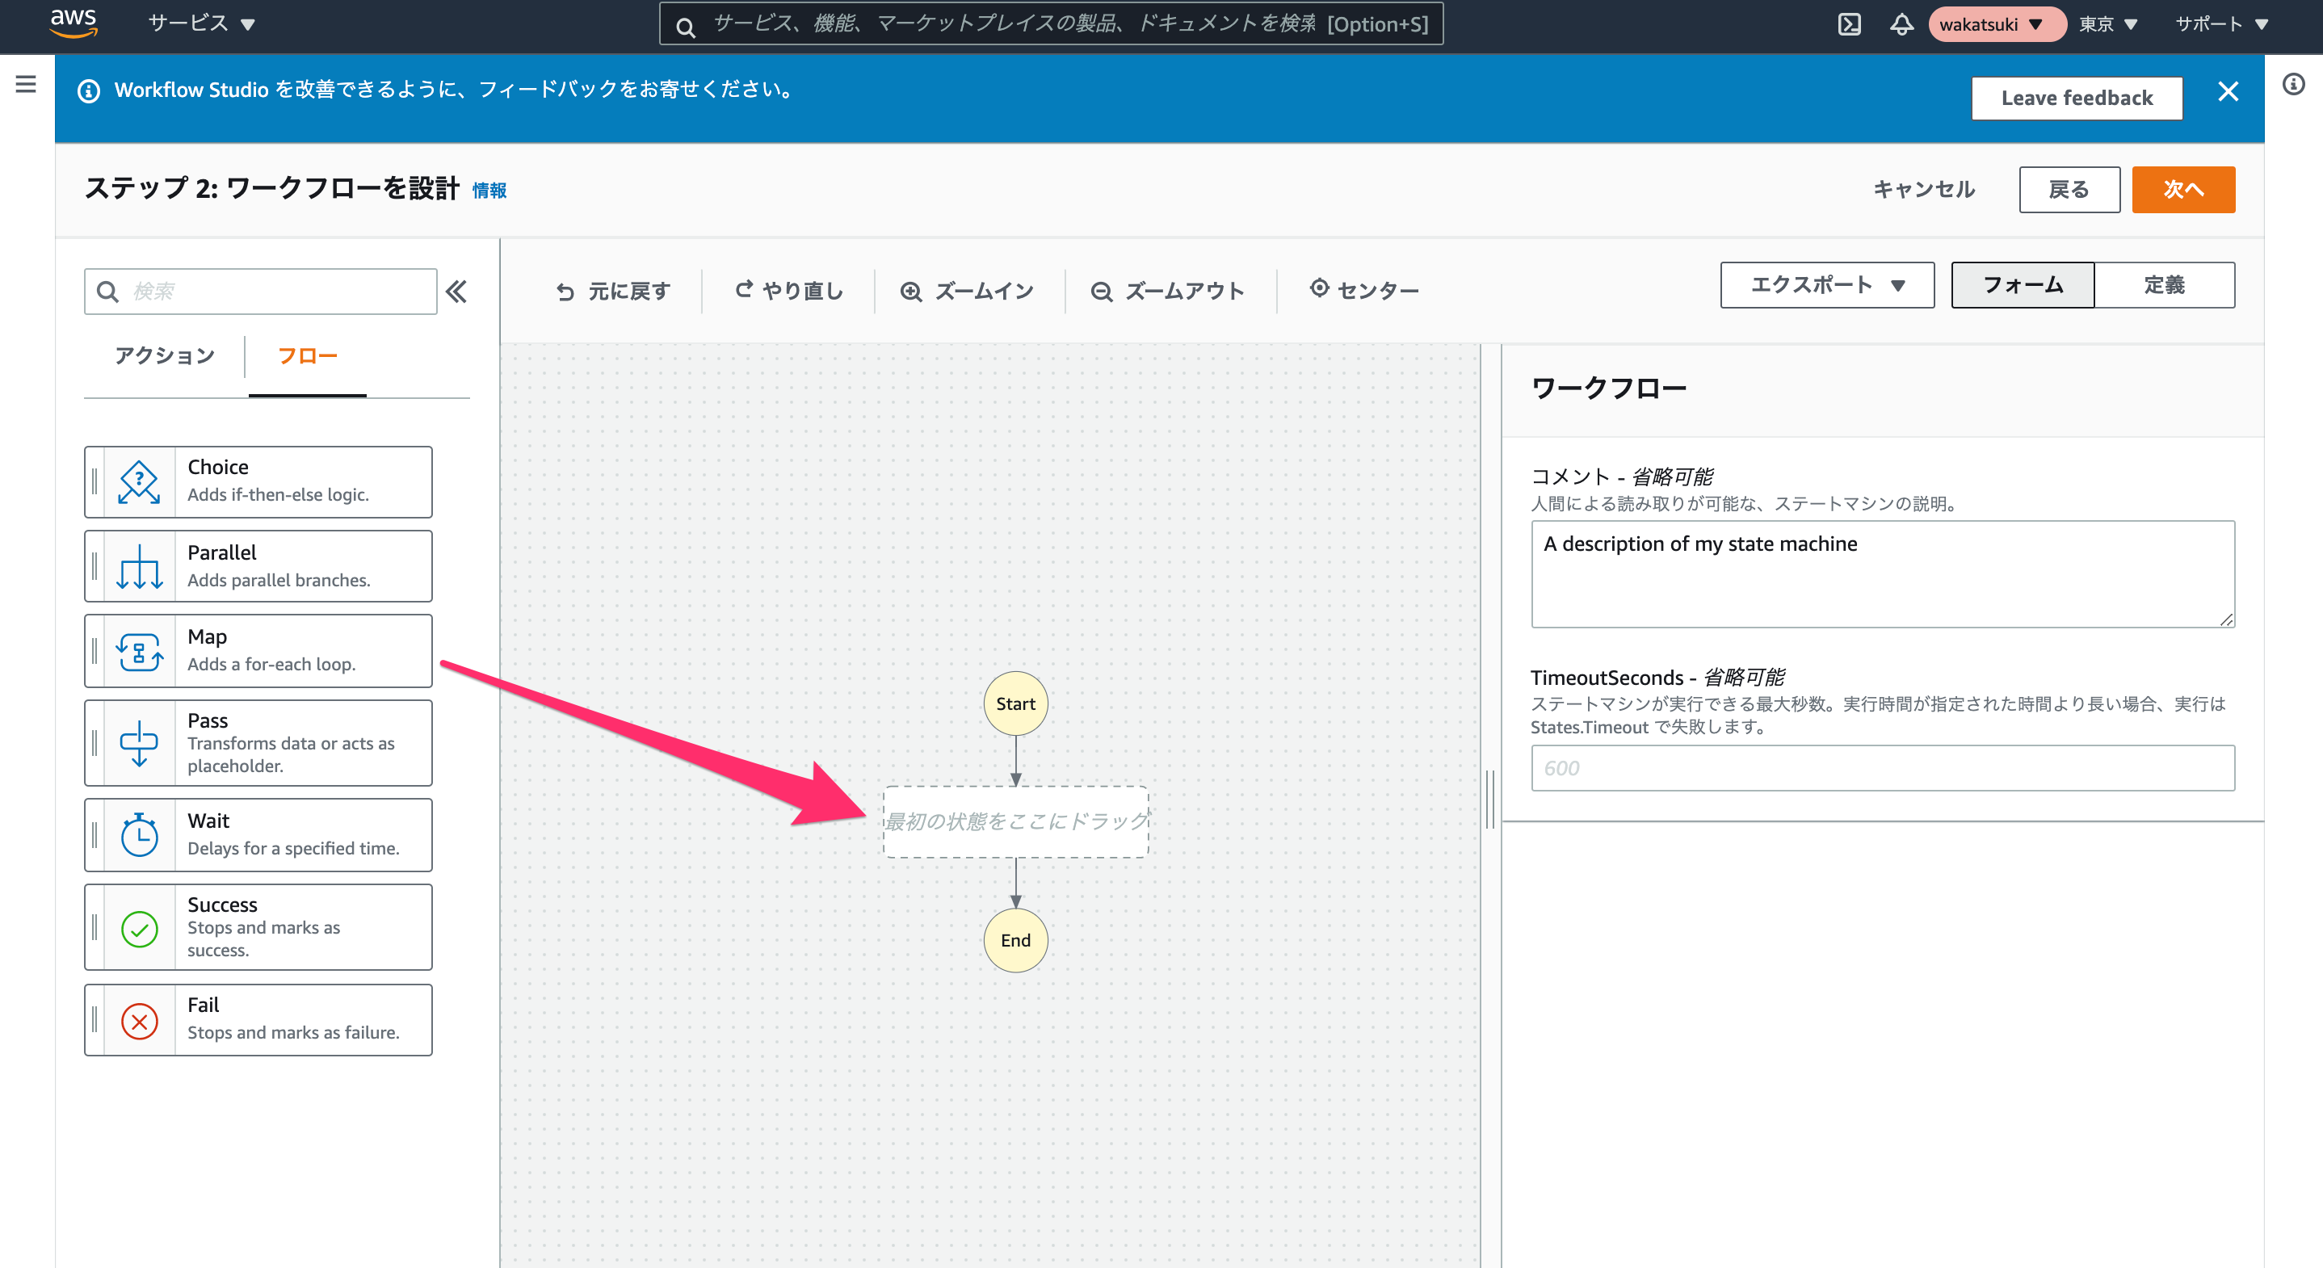Select the Parallel branches icon
The width and height of the screenshot is (2323, 1268).
(x=139, y=566)
